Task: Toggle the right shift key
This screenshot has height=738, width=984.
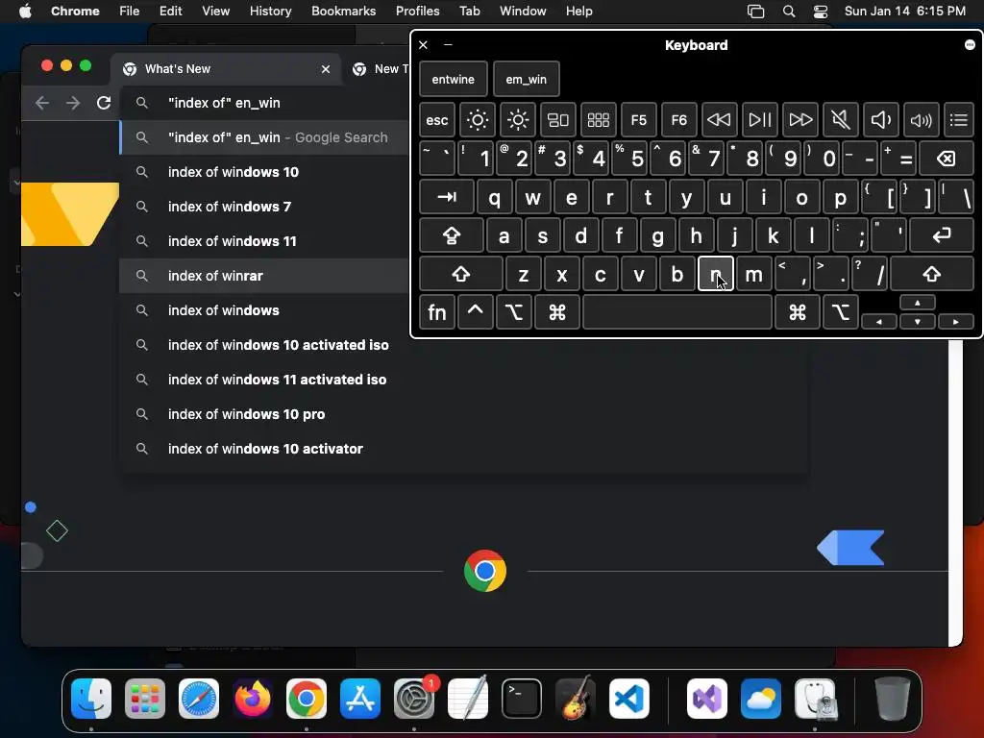Action: click(932, 274)
